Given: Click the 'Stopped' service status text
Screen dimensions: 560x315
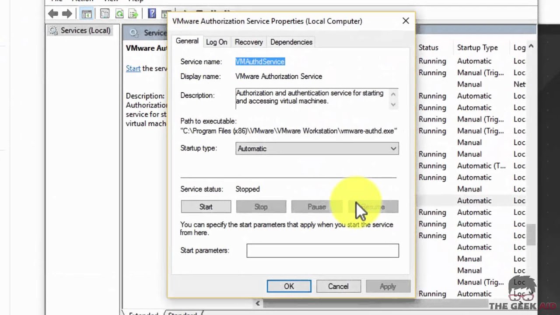Looking at the screenshot, I should (248, 189).
